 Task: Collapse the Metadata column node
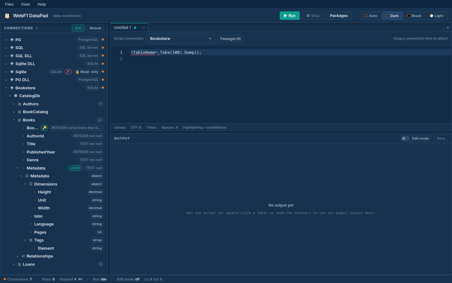(x=17, y=168)
